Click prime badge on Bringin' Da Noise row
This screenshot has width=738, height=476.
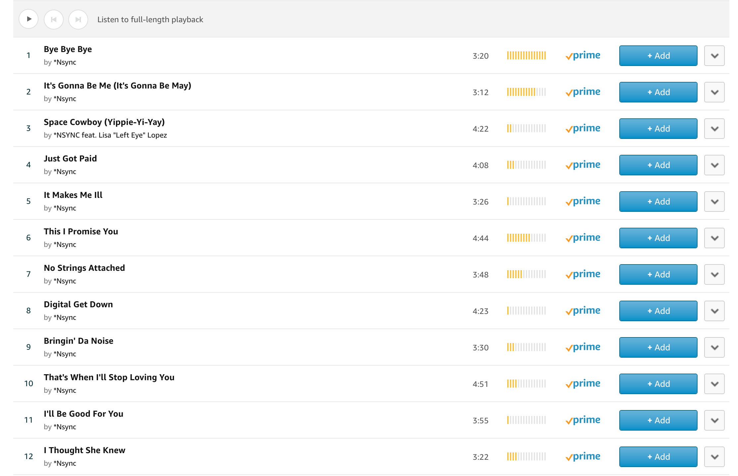[x=583, y=347]
